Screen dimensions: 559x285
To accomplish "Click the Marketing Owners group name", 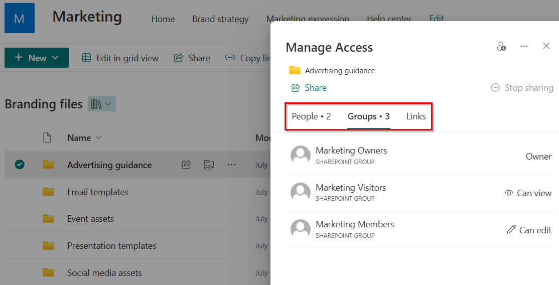I will pyautogui.click(x=351, y=151).
